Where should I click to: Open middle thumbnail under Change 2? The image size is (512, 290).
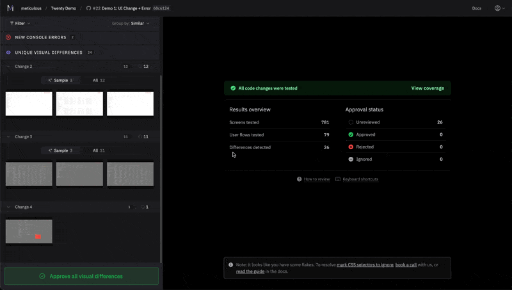point(79,104)
